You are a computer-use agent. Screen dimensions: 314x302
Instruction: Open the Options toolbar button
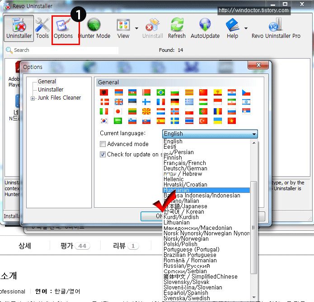[x=63, y=28]
